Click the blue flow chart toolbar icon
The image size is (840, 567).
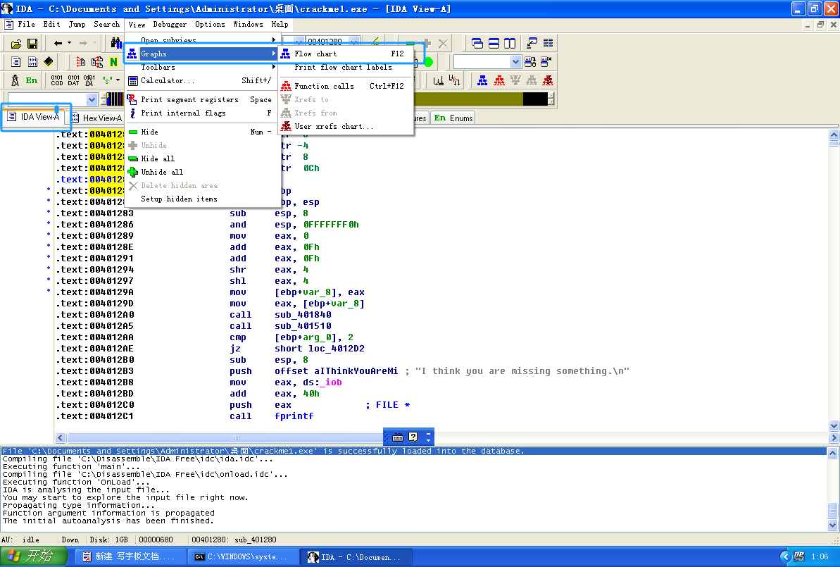(x=483, y=80)
